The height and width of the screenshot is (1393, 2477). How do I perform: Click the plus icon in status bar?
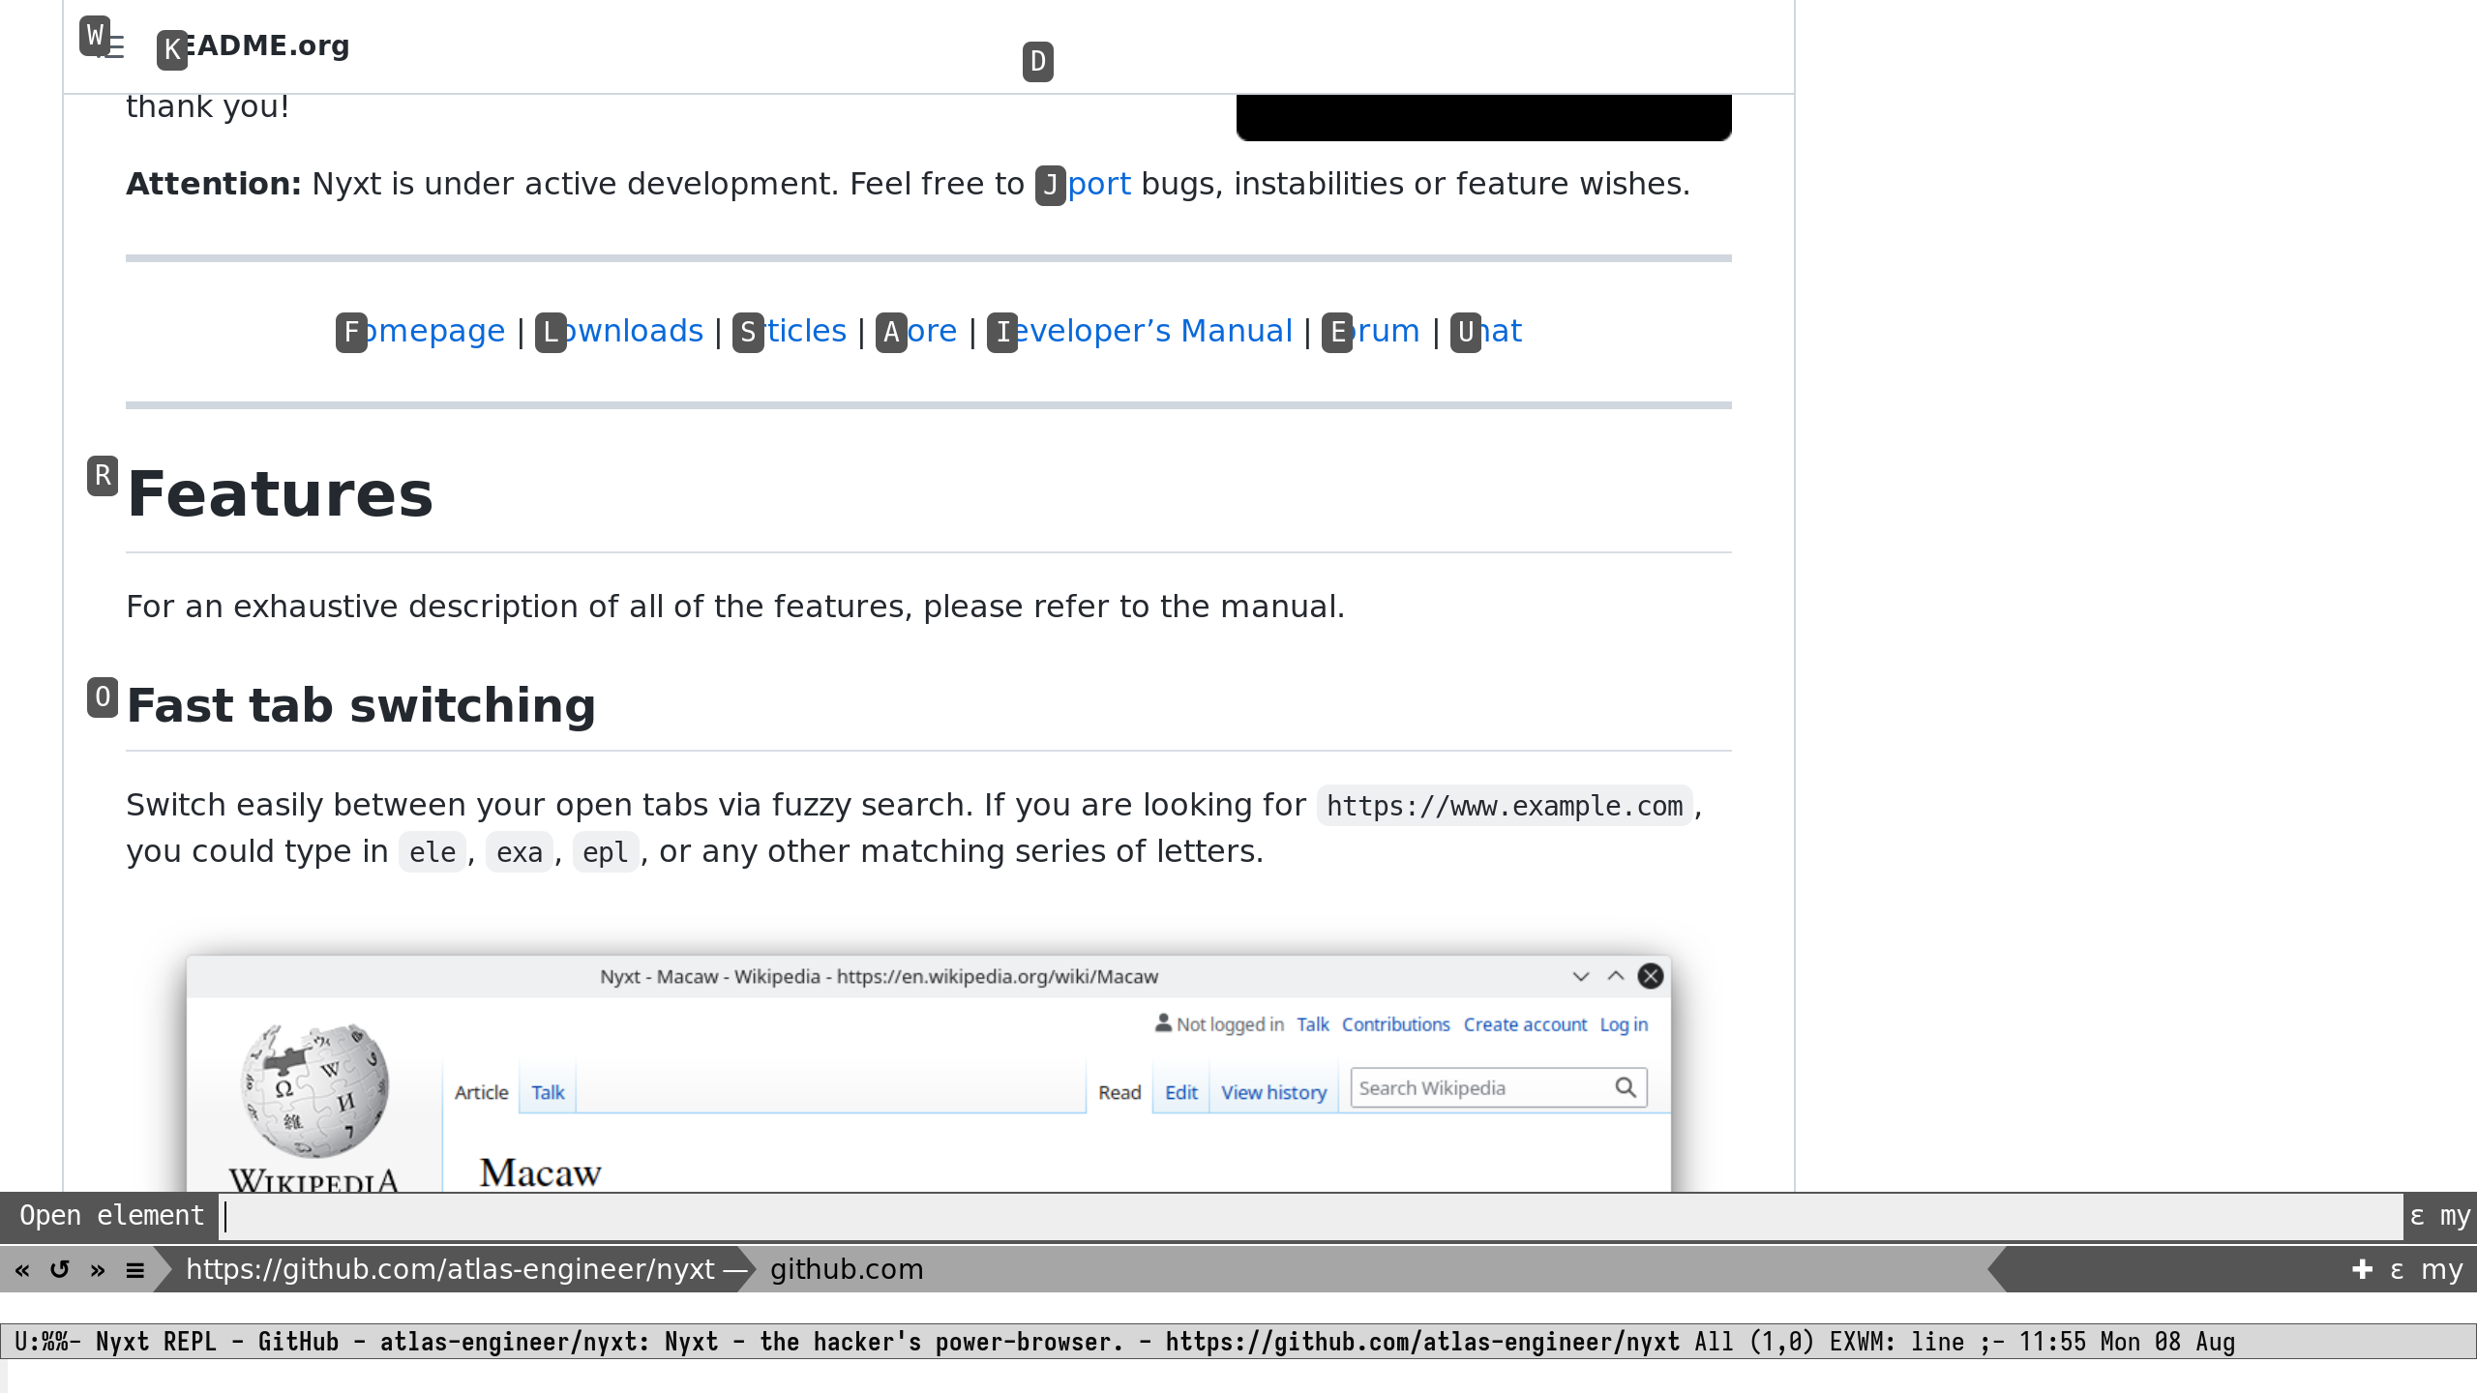[x=2362, y=1270]
